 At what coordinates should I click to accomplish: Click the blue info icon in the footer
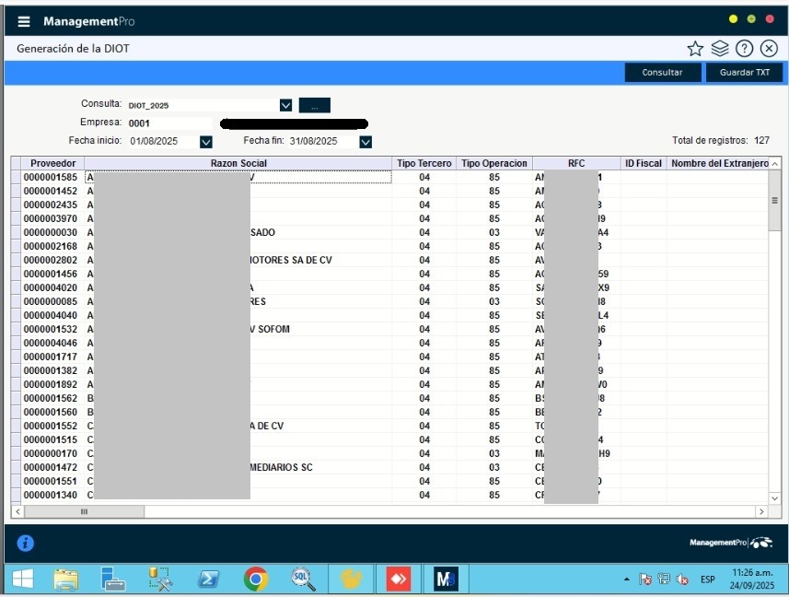coord(27,544)
